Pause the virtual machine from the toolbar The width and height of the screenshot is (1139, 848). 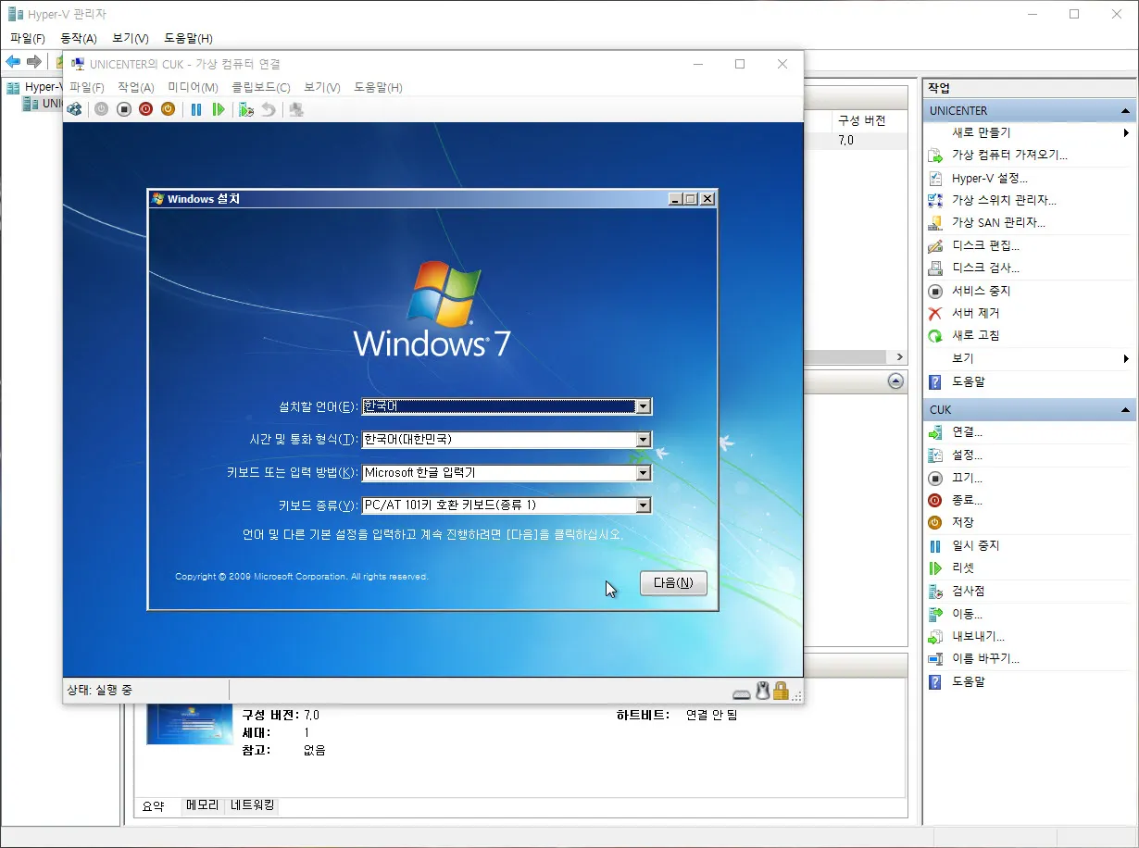tap(195, 109)
